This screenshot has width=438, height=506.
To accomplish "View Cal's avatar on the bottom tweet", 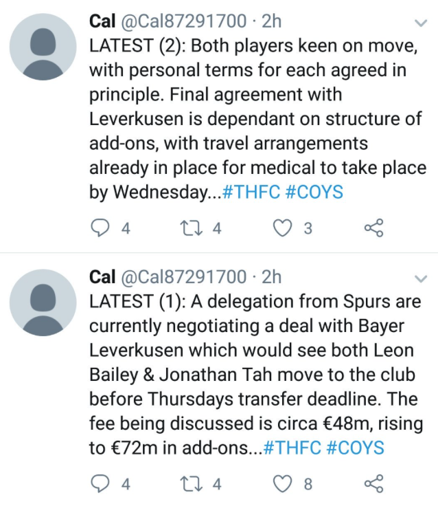I will (x=43, y=302).
